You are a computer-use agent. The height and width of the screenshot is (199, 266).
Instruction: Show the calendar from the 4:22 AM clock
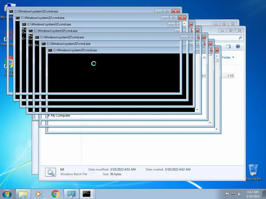(x=253, y=194)
